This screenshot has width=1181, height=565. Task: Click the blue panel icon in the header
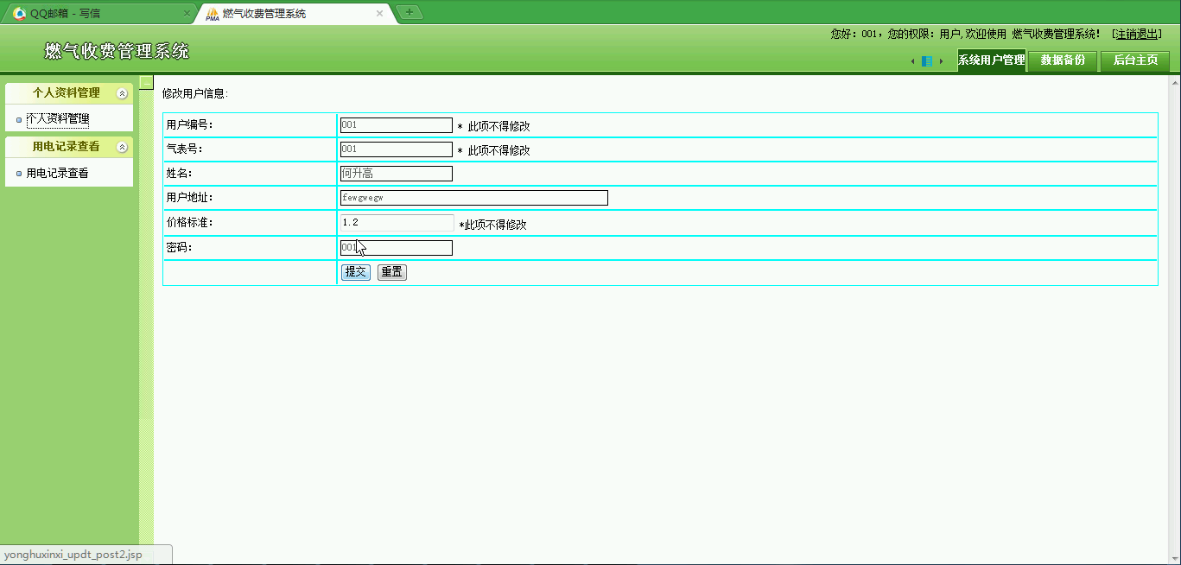pos(927,61)
